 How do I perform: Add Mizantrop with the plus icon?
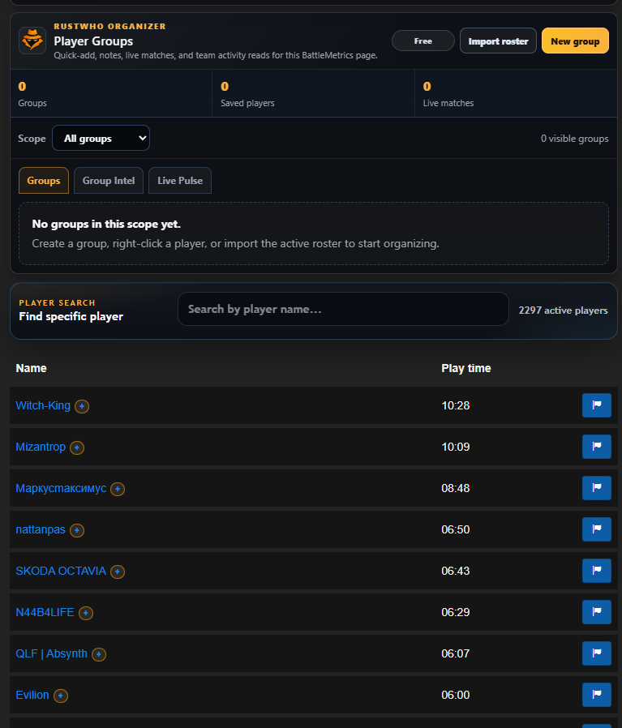[77, 448]
